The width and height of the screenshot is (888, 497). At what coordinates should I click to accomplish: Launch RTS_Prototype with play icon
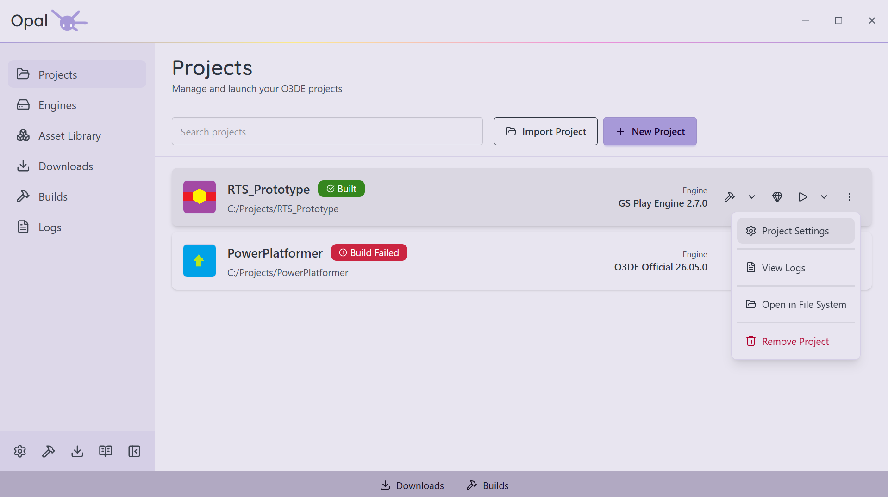tap(803, 197)
